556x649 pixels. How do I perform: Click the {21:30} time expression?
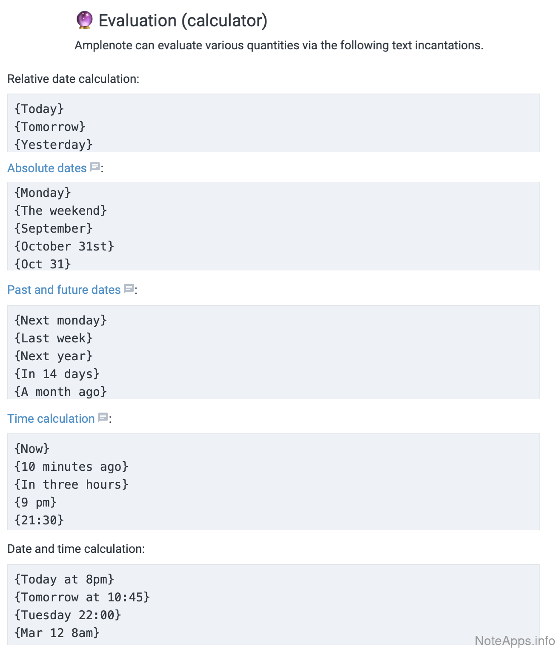click(39, 520)
